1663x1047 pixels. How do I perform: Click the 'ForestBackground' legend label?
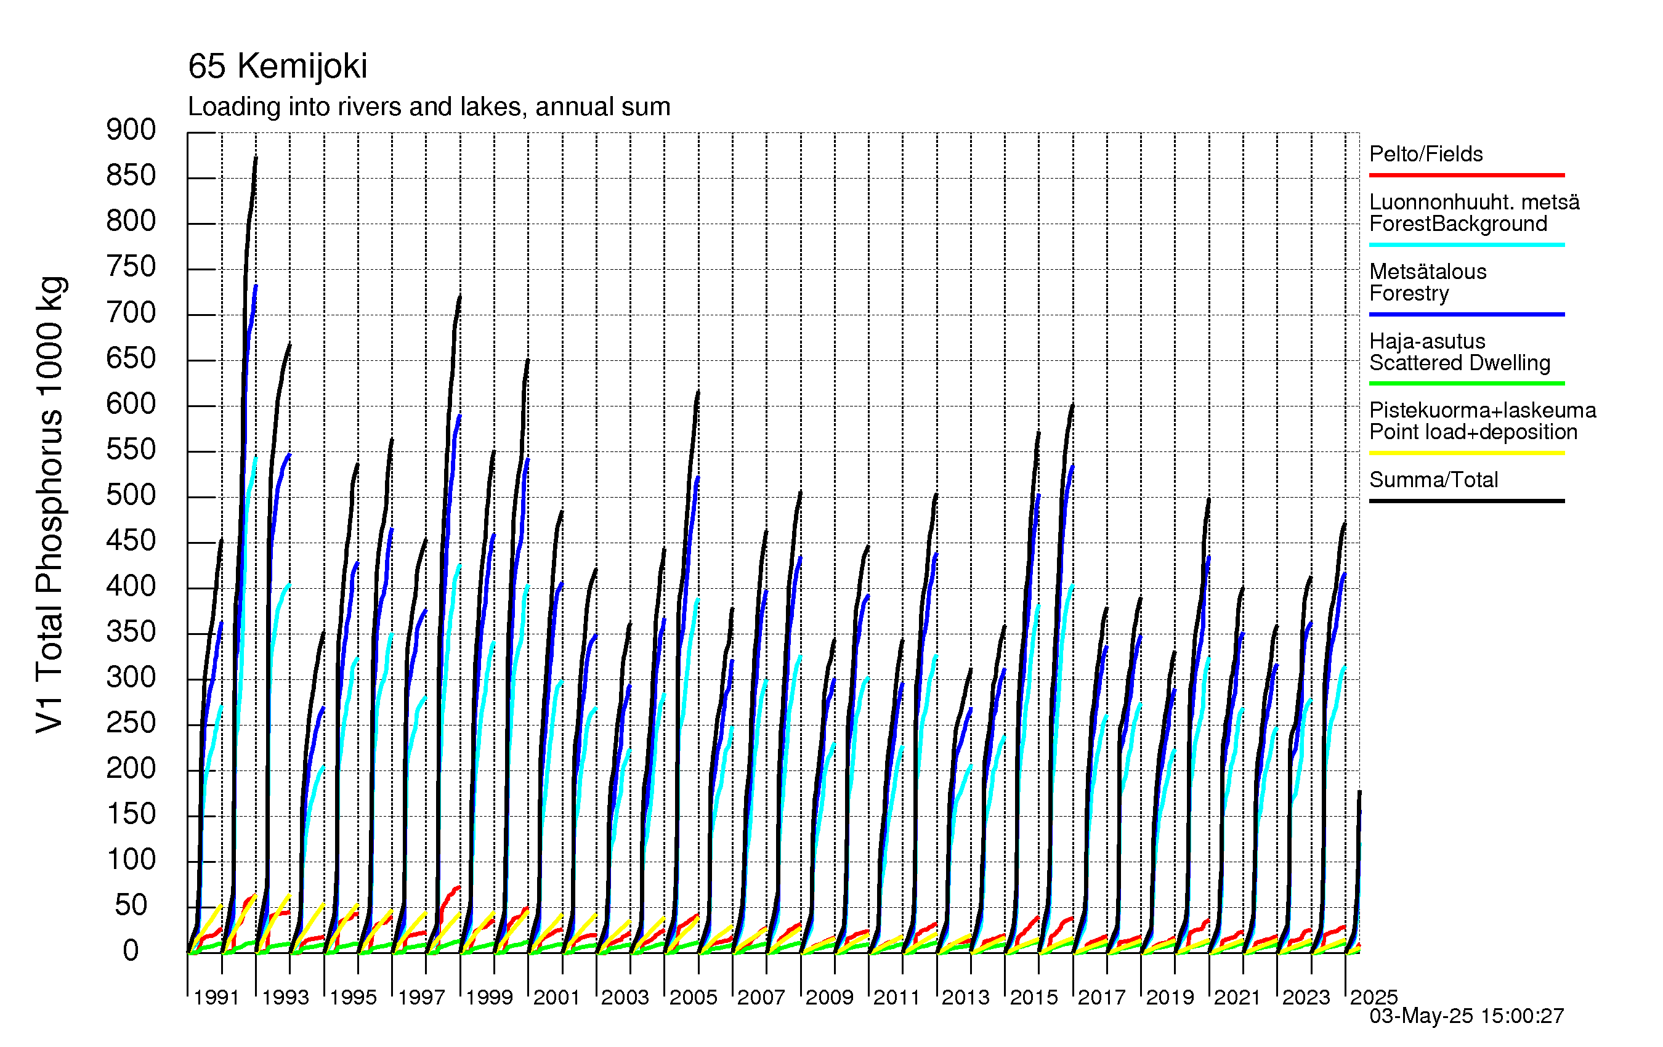click(1458, 224)
